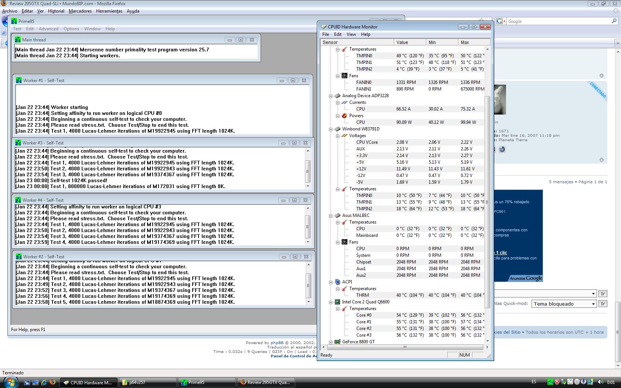Viewport: 621px width, 388px height.
Task: Click the Worker #2 window icon
Action: 19,256
